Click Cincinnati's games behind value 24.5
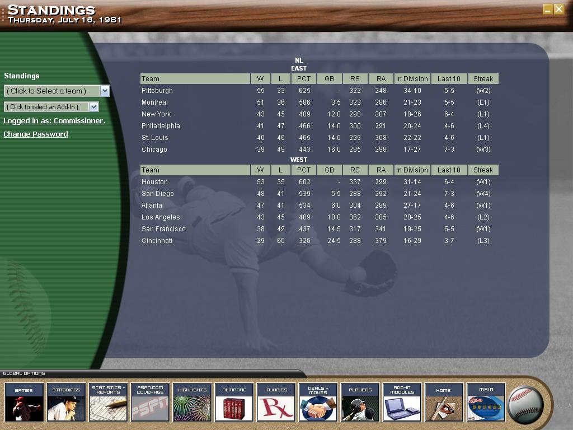Viewport: 573px width, 430px height. click(x=334, y=240)
